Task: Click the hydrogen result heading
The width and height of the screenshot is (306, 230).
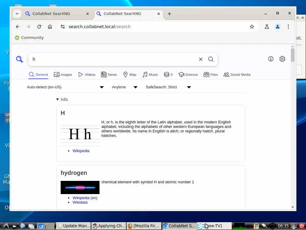Action: [x=74, y=173]
